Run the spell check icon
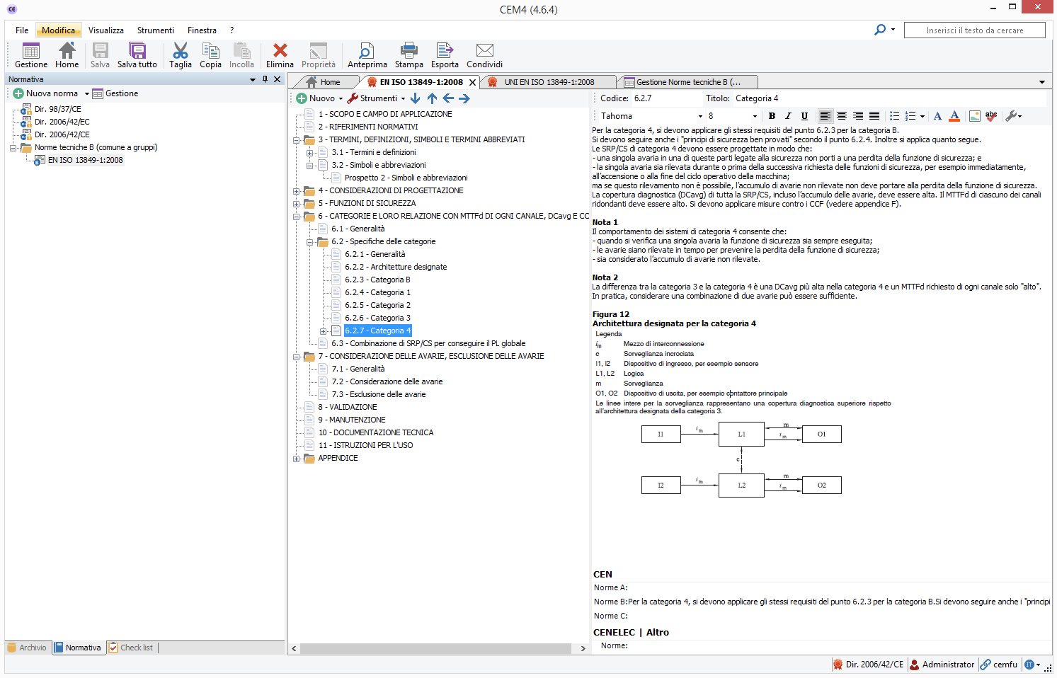 click(991, 116)
